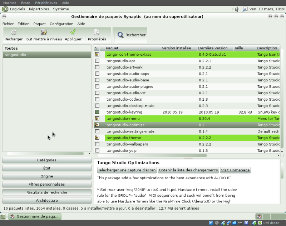The width and height of the screenshot is (286, 226).
Task: Open the Paquet menu
Action: click(39, 24)
